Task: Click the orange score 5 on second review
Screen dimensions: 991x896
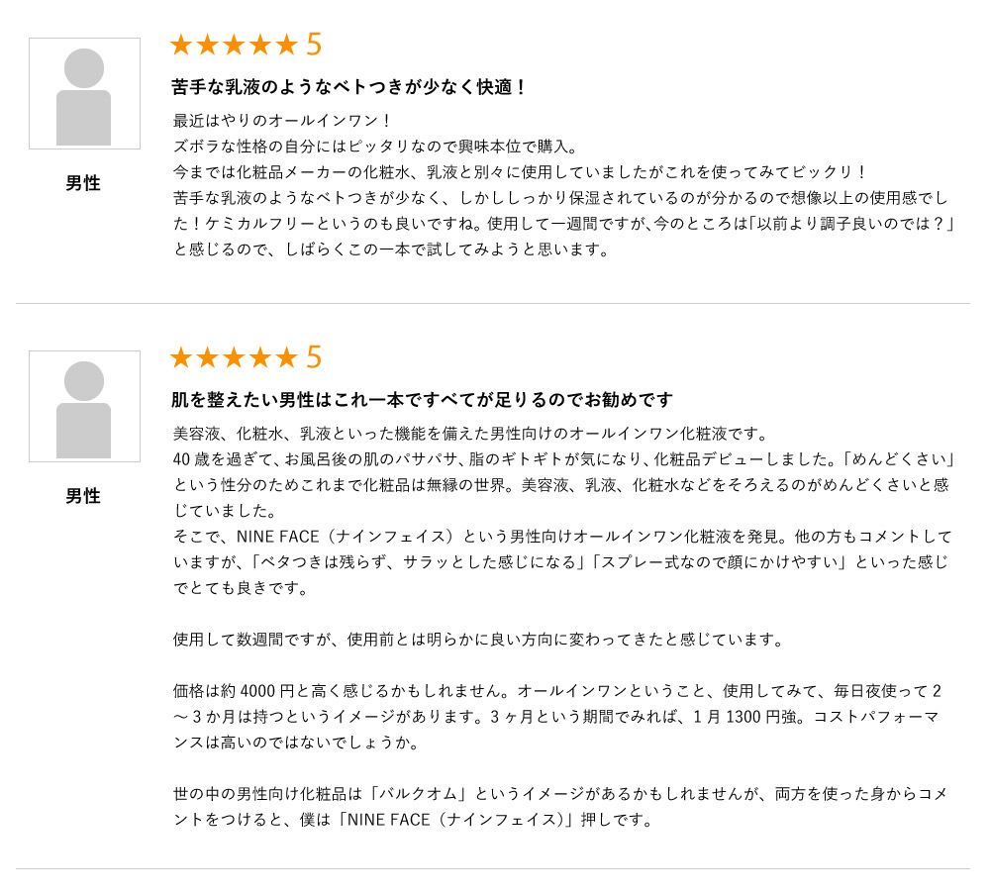Action: point(314,357)
